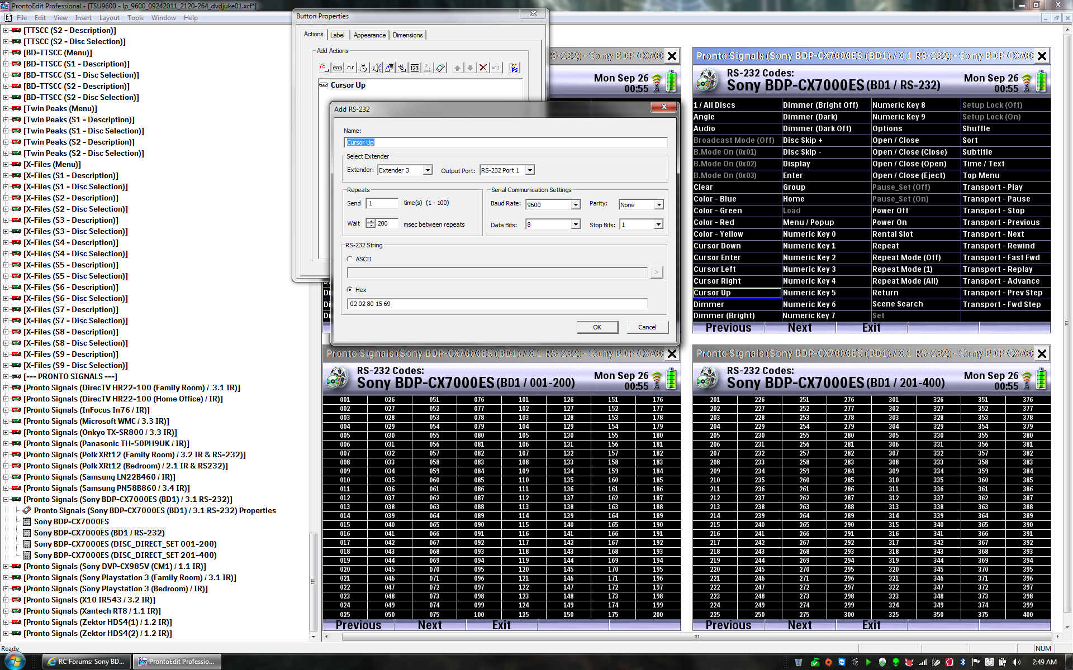Close the BD1 / 201-400 panel with its X

point(1042,353)
